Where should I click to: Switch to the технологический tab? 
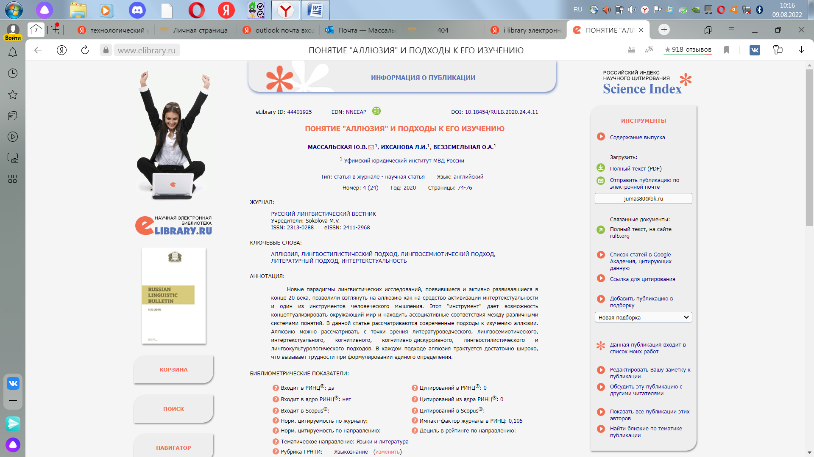click(x=113, y=30)
